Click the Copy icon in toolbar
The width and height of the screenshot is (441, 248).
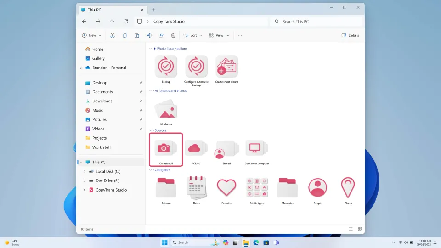(124, 35)
